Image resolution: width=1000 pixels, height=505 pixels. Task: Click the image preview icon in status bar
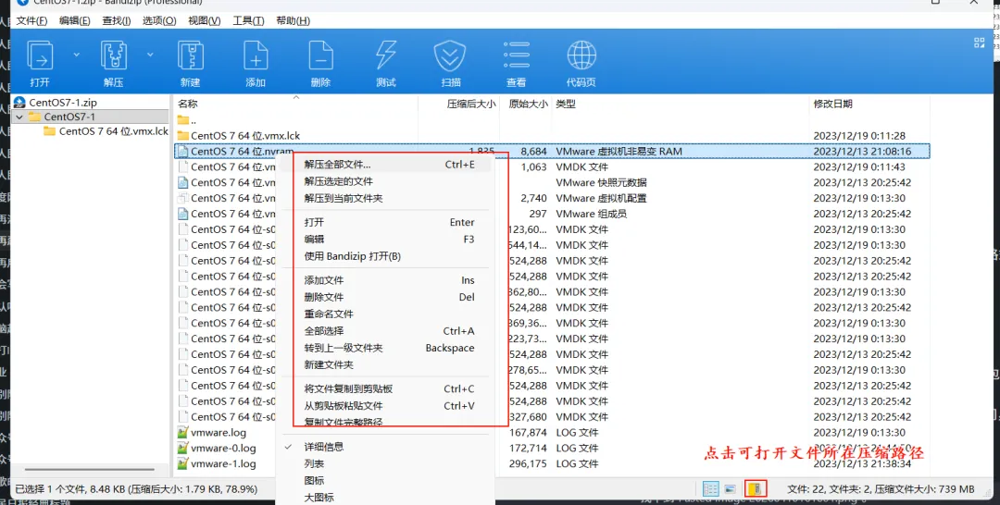coord(731,488)
